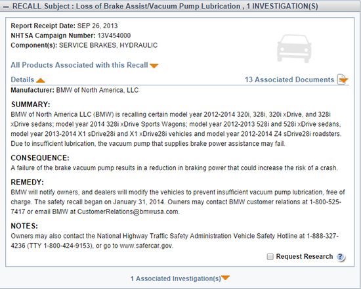Open the 13 Associated Documents link
This screenshot has height=289, width=361.
[289, 79]
